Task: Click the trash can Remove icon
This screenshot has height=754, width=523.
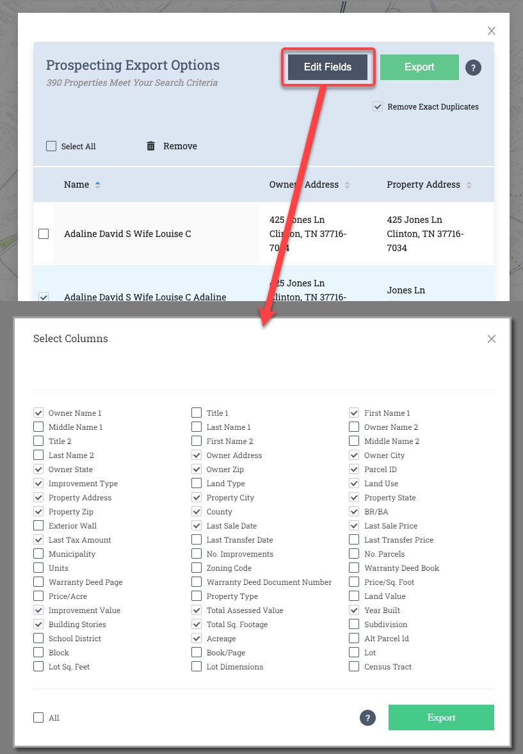Action: point(151,146)
